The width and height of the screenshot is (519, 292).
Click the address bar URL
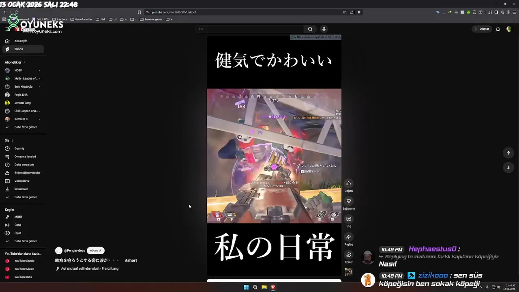pyautogui.click(x=174, y=12)
